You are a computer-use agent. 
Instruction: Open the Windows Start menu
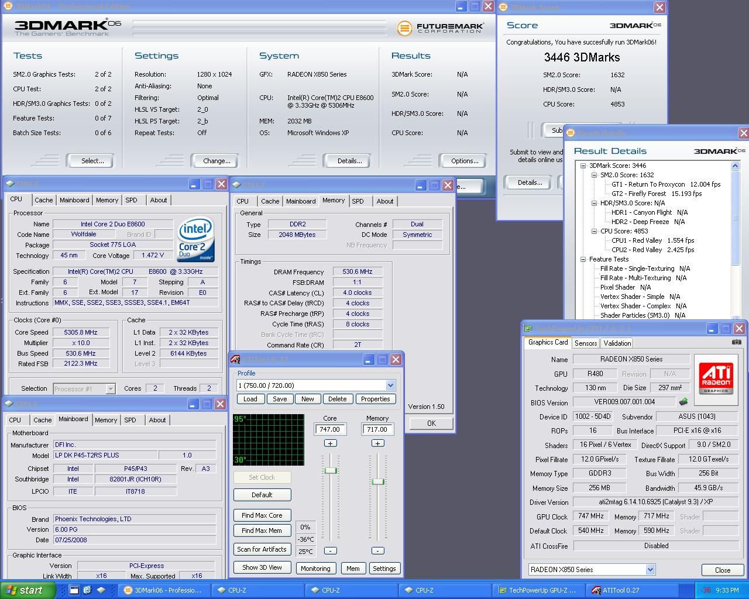click(28, 590)
